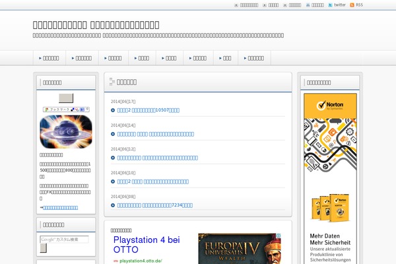Click the gray blank button above bookmark bar
Viewport: 396px width, 264px height.
pyautogui.click(x=66, y=98)
